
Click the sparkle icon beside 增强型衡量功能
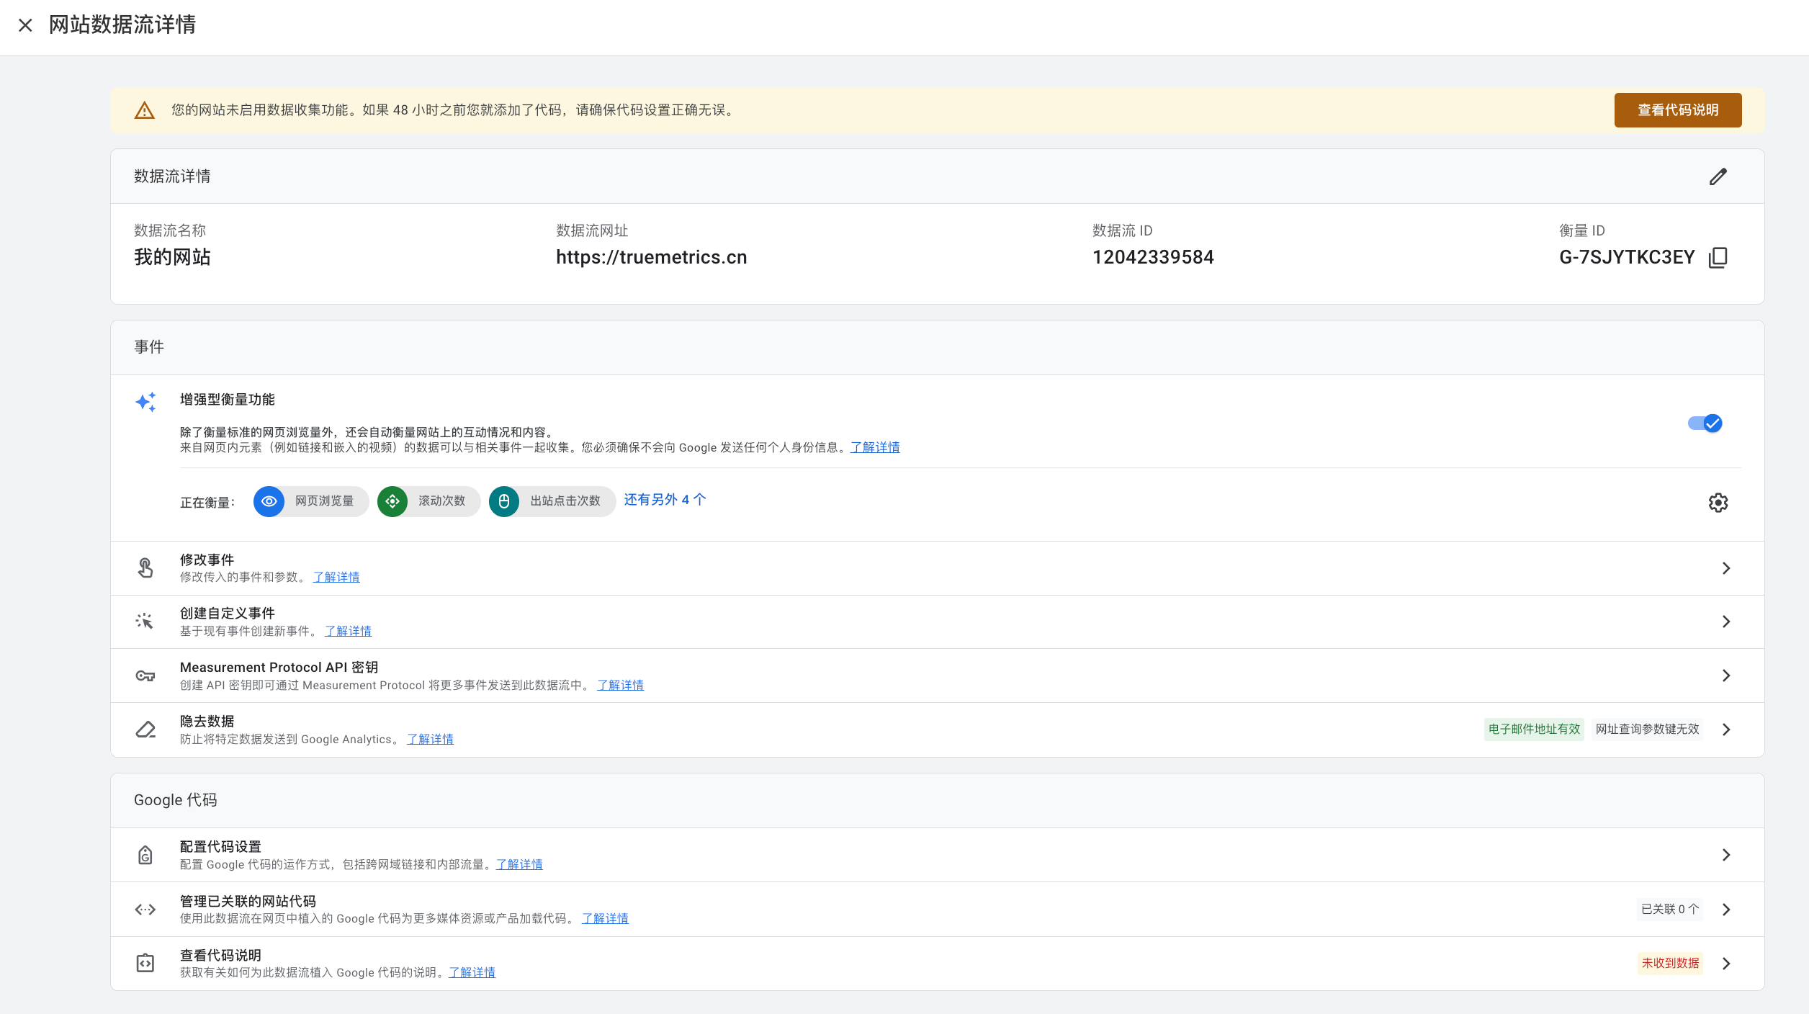(x=145, y=401)
